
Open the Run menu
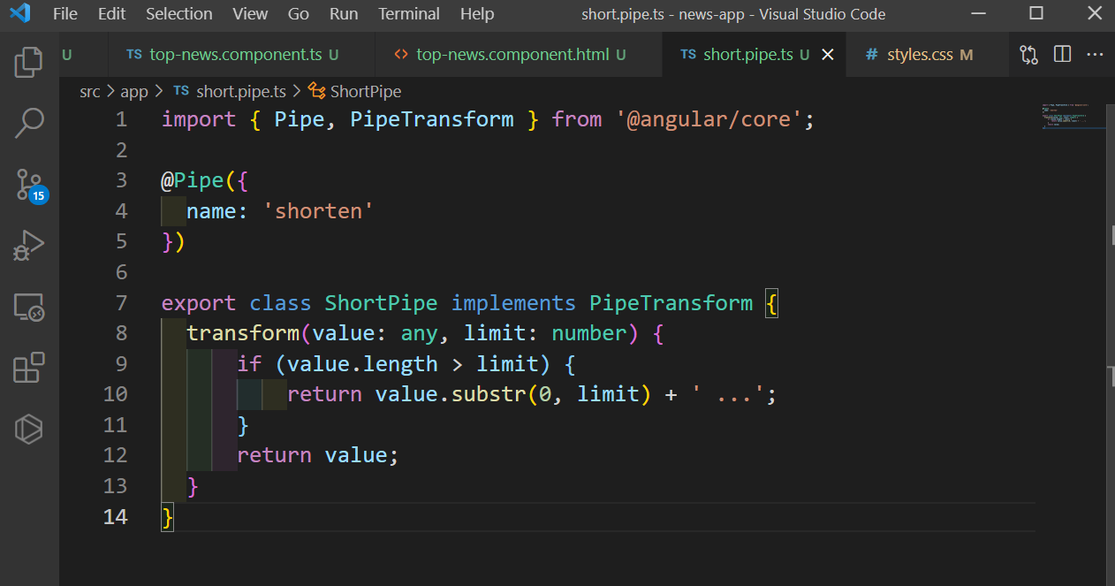(x=344, y=14)
